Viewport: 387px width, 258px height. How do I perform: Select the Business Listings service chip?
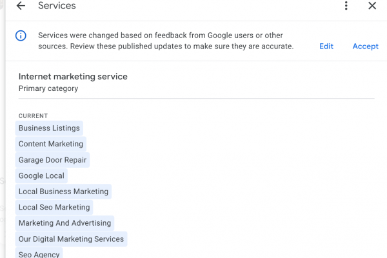coord(49,128)
